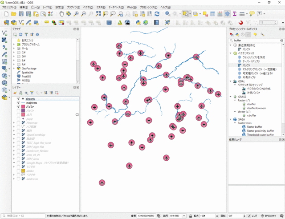Toggle the Processing Toolbox gear icon
285x219 pixels.
[227, 14]
